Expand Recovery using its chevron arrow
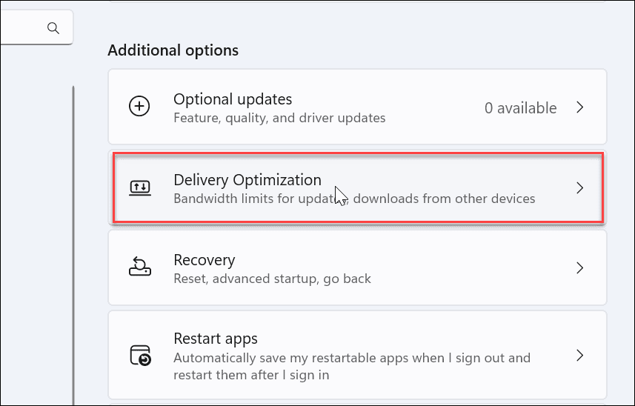Screen dimensions: 635x406 pyautogui.click(x=580, y=268)
